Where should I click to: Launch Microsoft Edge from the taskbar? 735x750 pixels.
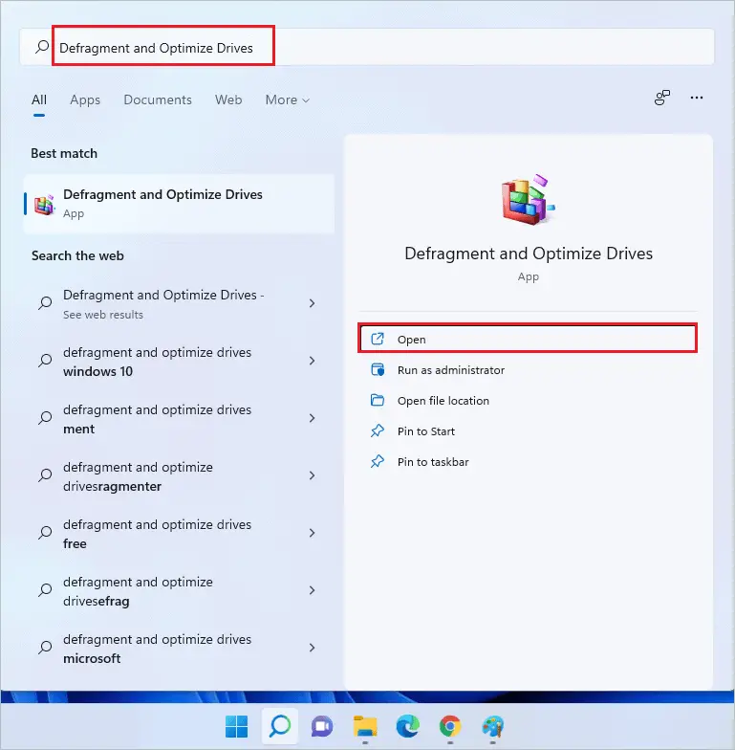407,726
